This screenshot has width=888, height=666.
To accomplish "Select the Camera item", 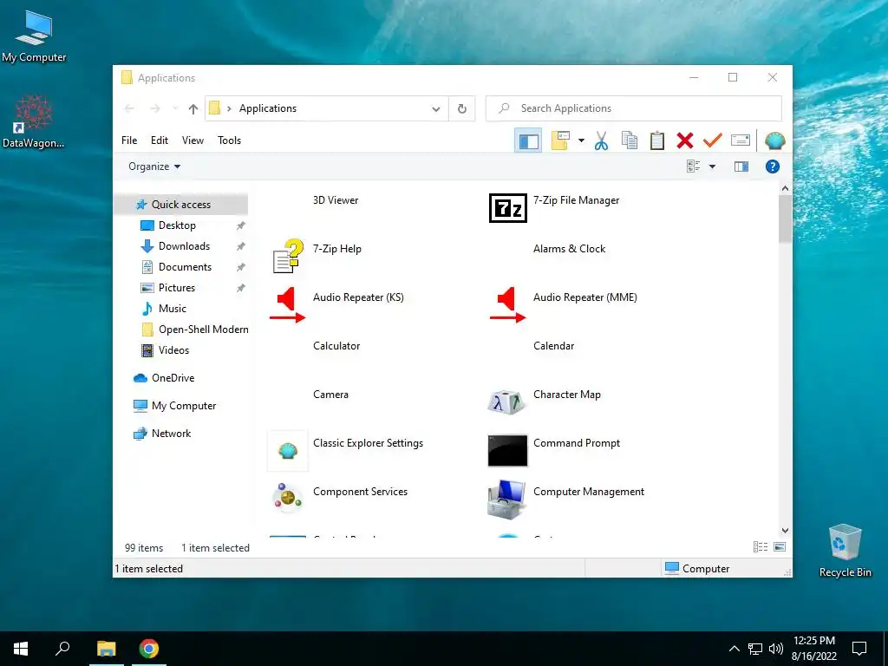I will pos(330,395).
